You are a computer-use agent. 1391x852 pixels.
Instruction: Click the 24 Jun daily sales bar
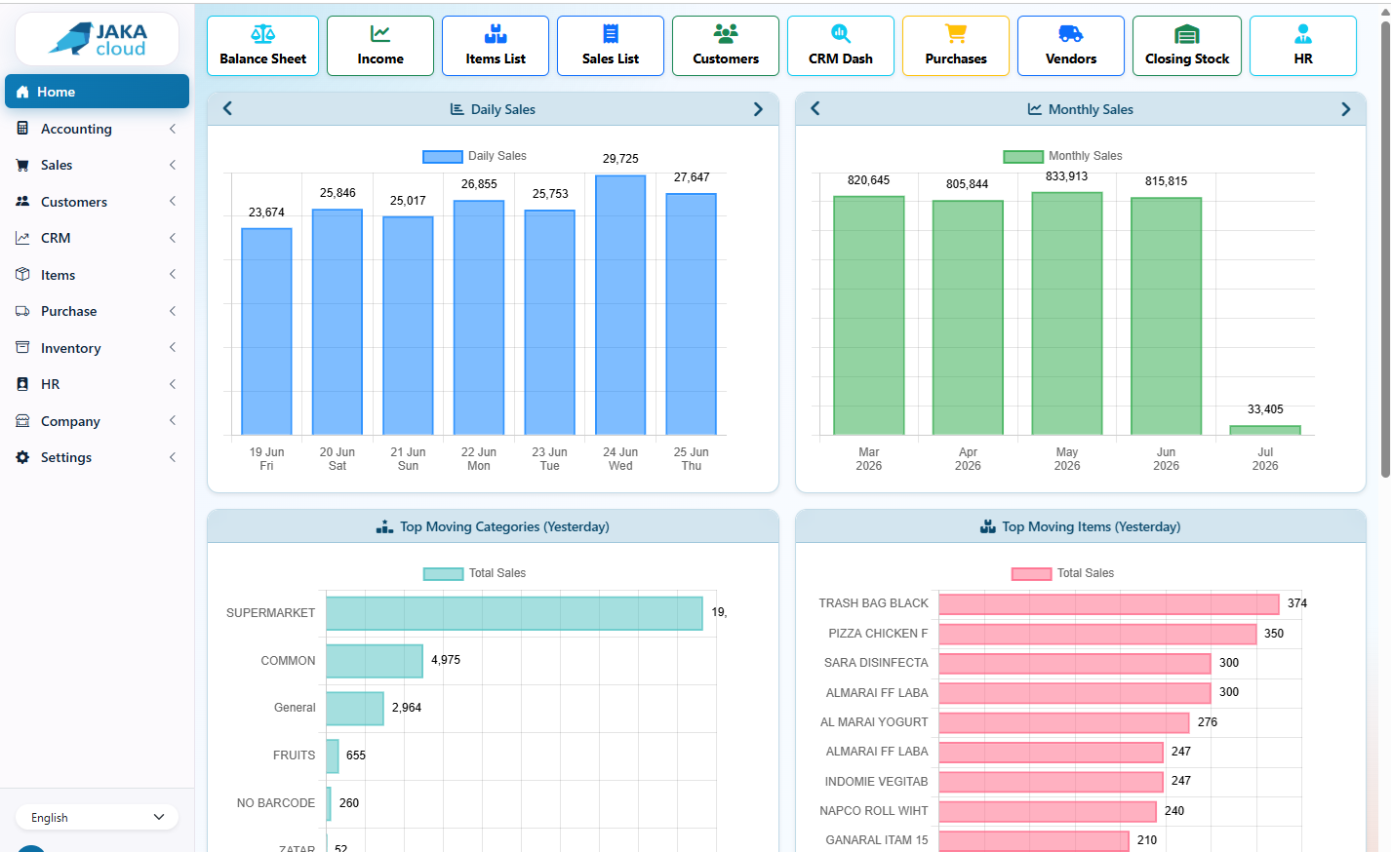(620, 305)
